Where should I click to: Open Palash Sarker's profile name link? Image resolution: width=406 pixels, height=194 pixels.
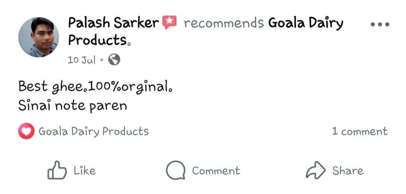(113, 23)
